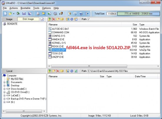Click Rename icon in Local pane toolbar
Image resolution: width=162 pixels, height=119 pixels.
(x=62, y=71)
